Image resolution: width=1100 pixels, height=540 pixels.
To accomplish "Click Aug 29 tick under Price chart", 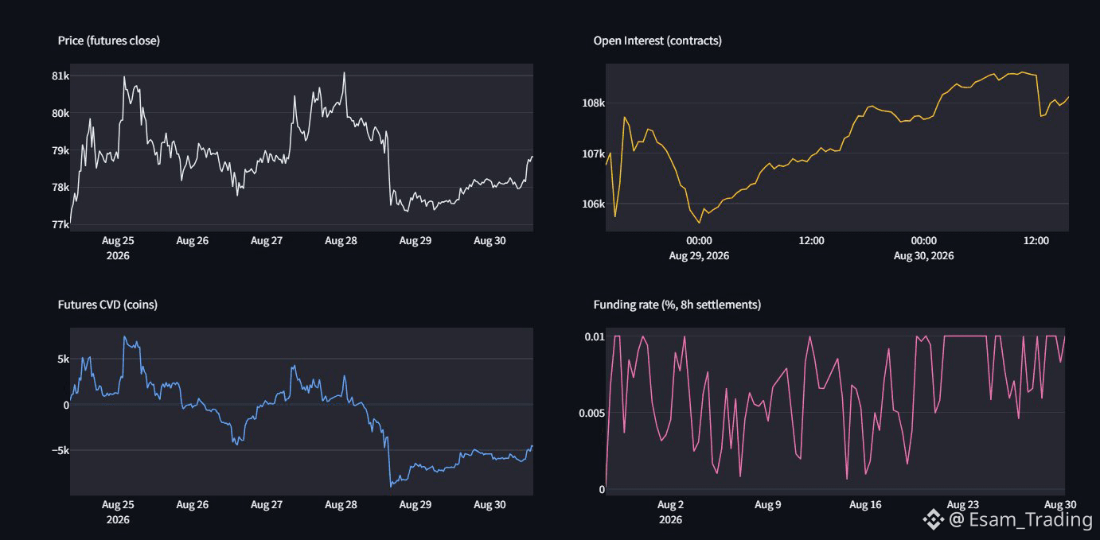I will click(x=415, y=240).
